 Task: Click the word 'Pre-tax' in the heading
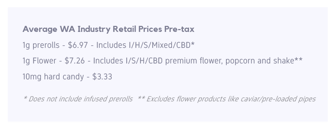(179, 29)
